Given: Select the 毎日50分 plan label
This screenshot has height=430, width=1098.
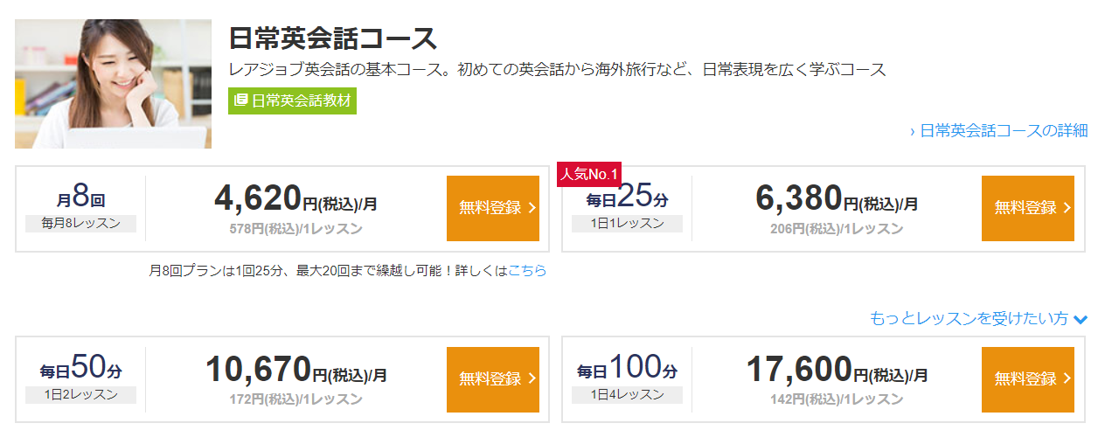Looking at the screenshot, I should (80, 368).
